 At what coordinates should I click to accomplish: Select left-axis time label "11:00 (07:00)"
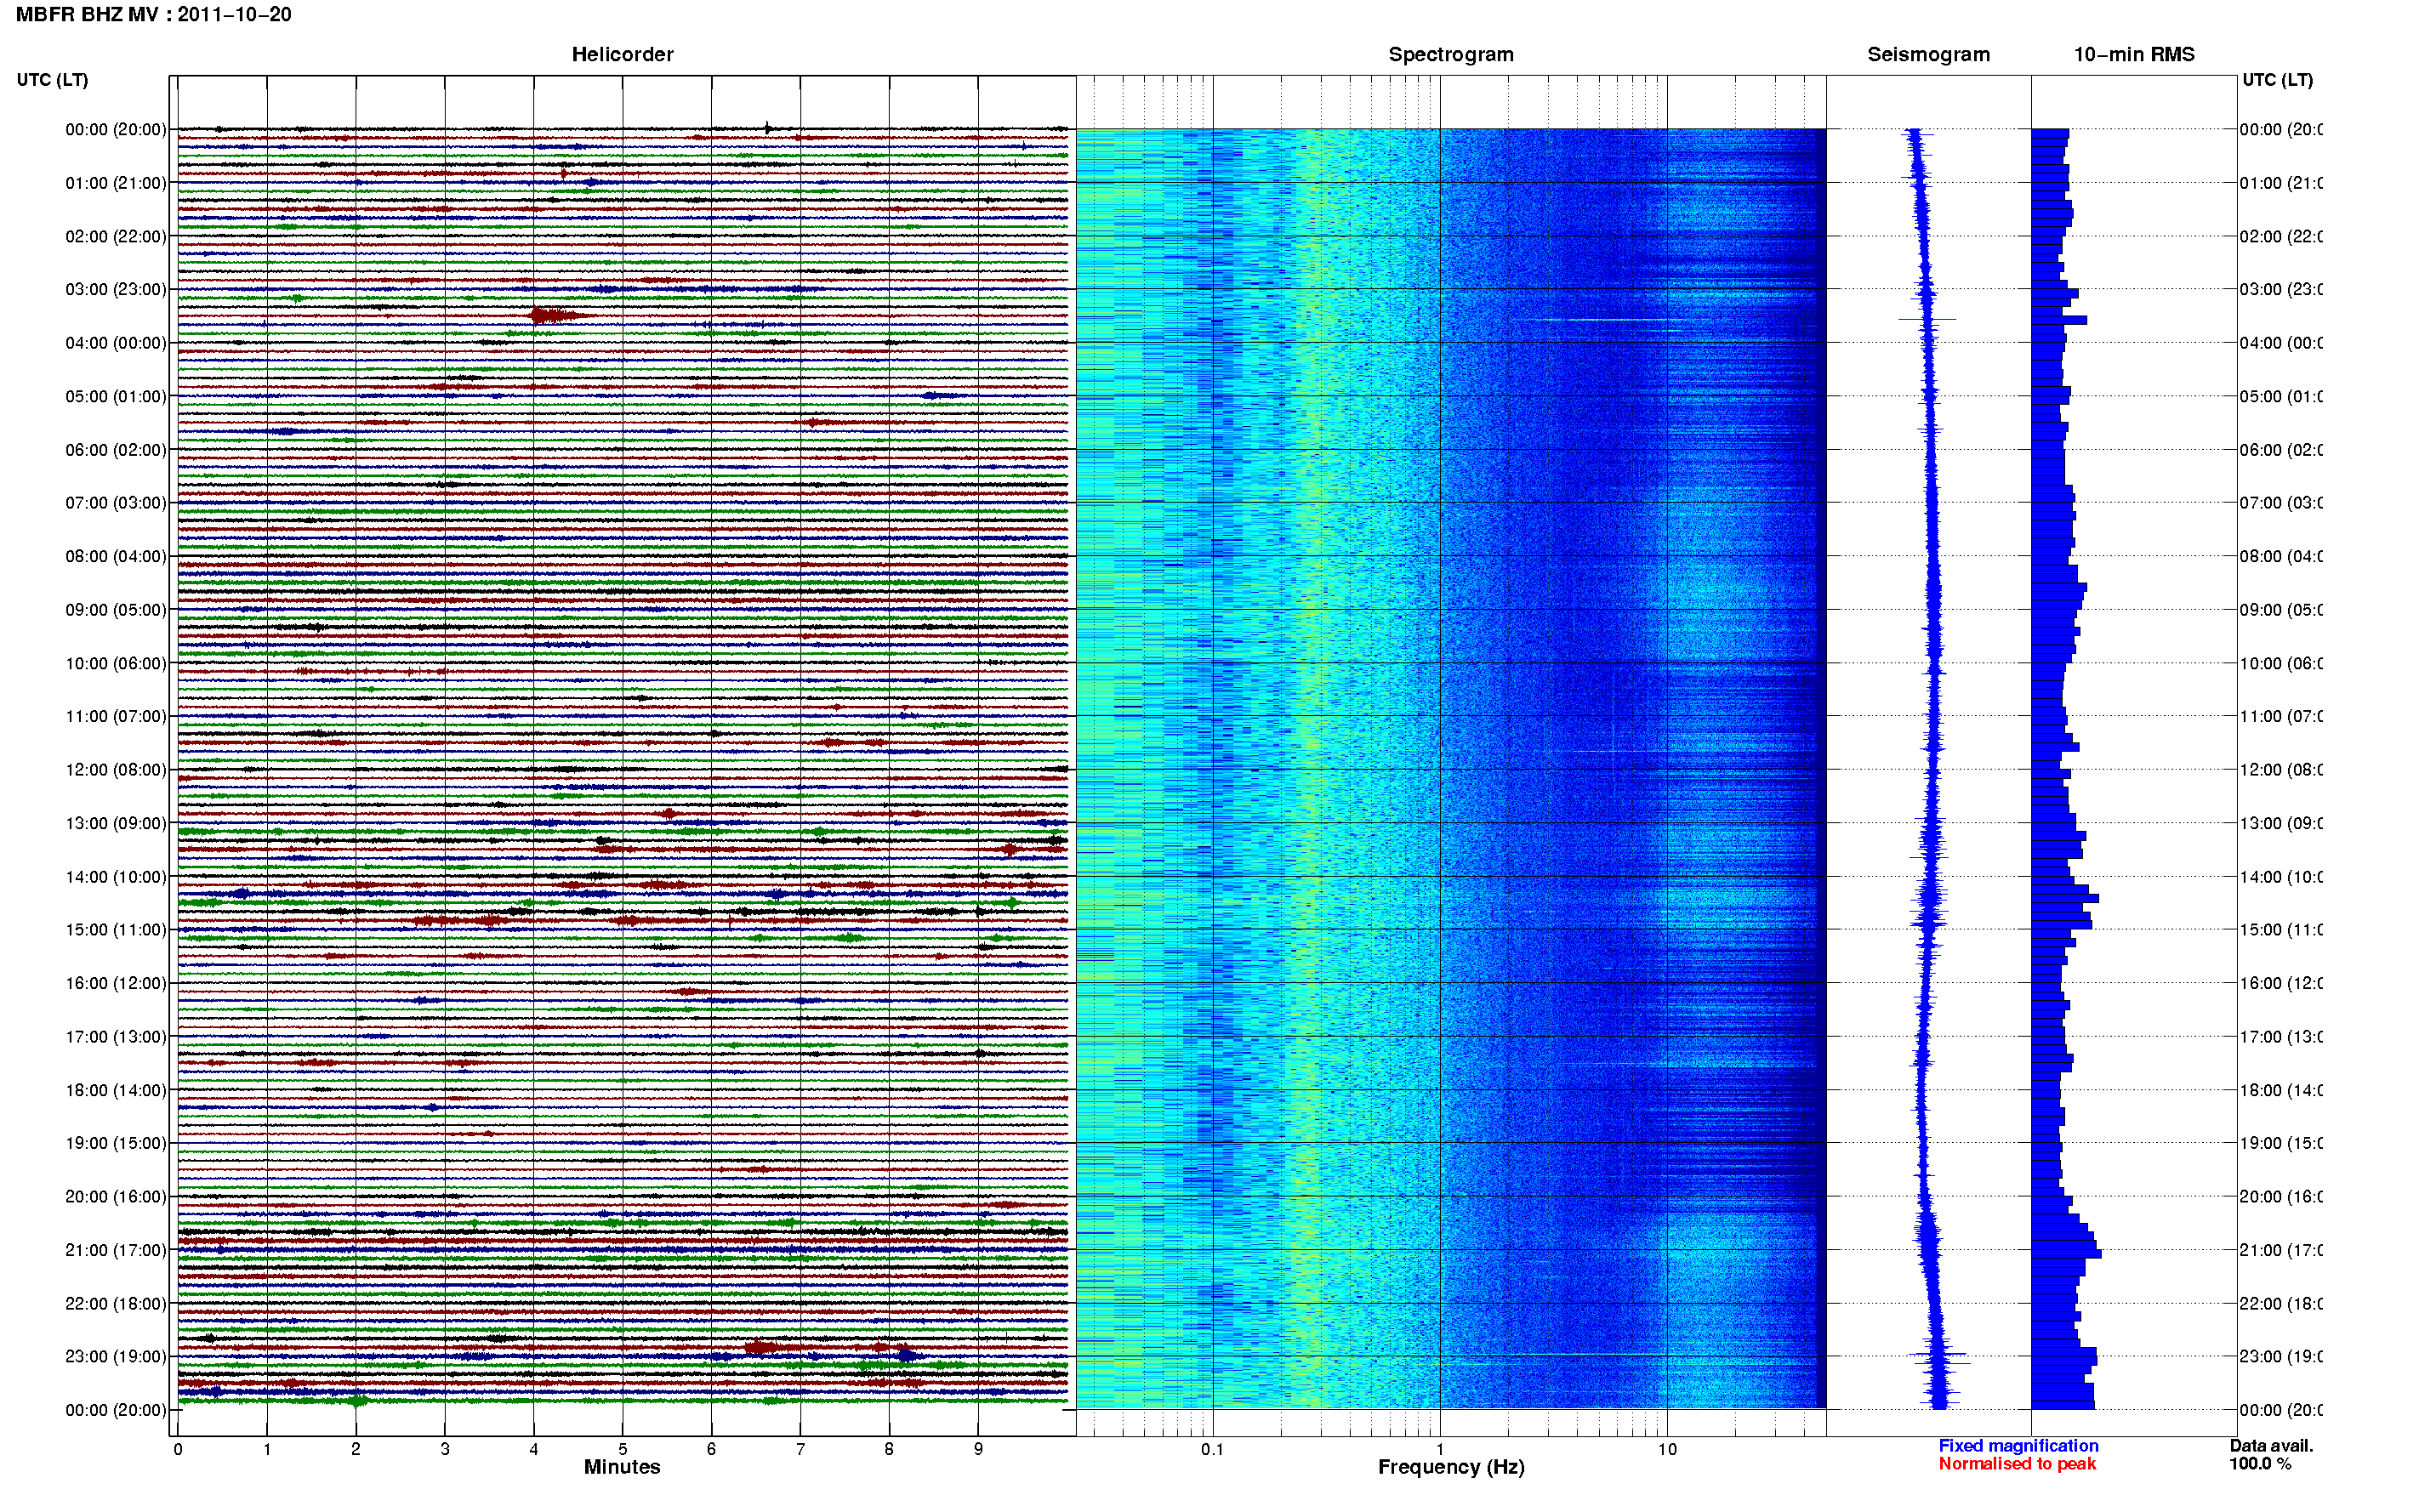pos(116,716)
